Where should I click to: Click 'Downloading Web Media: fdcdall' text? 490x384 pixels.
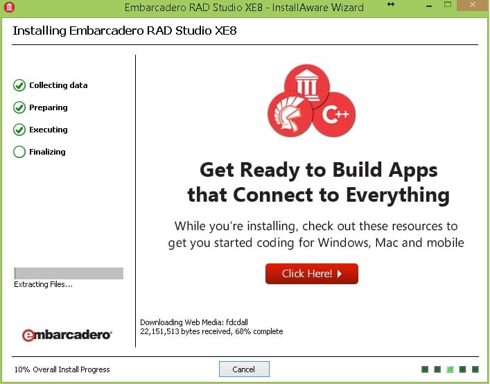(194, 322)
